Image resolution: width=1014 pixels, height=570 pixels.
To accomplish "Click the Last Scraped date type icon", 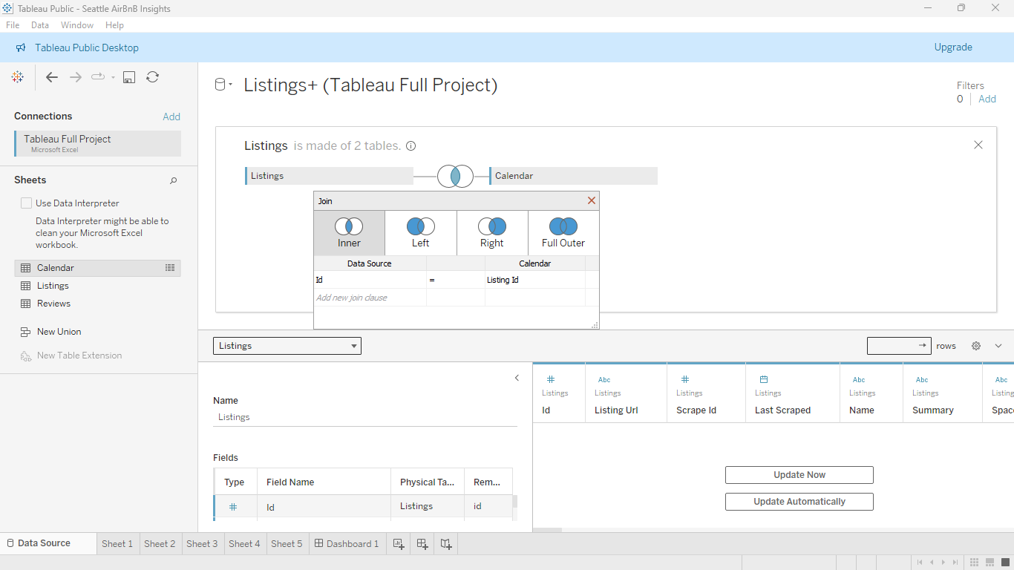I will pyautogui.click(x=764, y=379).
